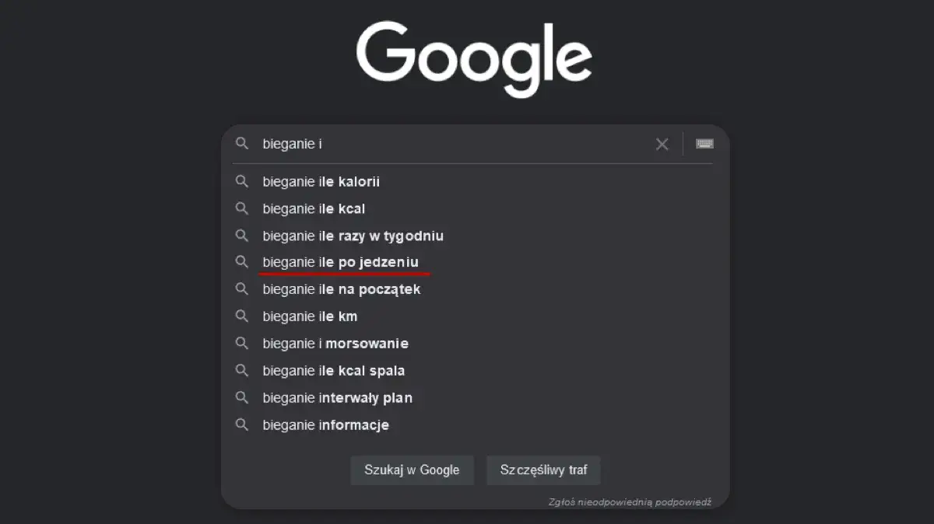Viewport: 934px width, 524px height.
Task: Click the X to clear the search field
Action: point(661,144)
